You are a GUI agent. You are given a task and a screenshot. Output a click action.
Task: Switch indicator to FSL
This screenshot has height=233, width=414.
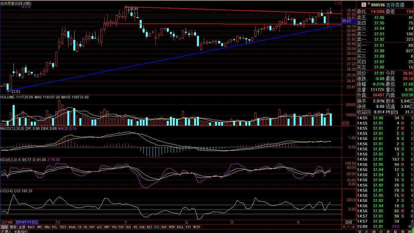tap(54, 227)
